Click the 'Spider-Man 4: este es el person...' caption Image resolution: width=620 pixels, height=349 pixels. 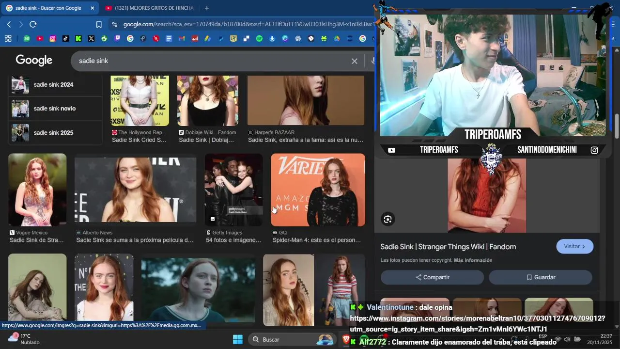pyautogui.click(x=316, y=240)
